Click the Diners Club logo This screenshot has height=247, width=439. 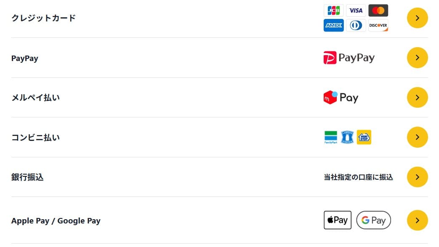tap(356, 25)
